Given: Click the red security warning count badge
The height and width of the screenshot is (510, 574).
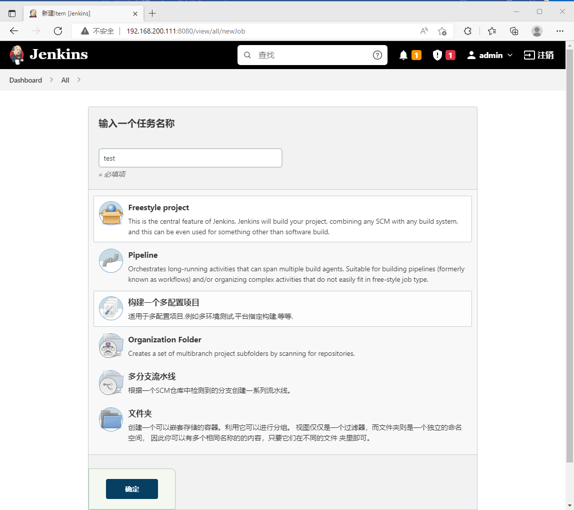Looking at the screenshot, I should coord(450,55).
